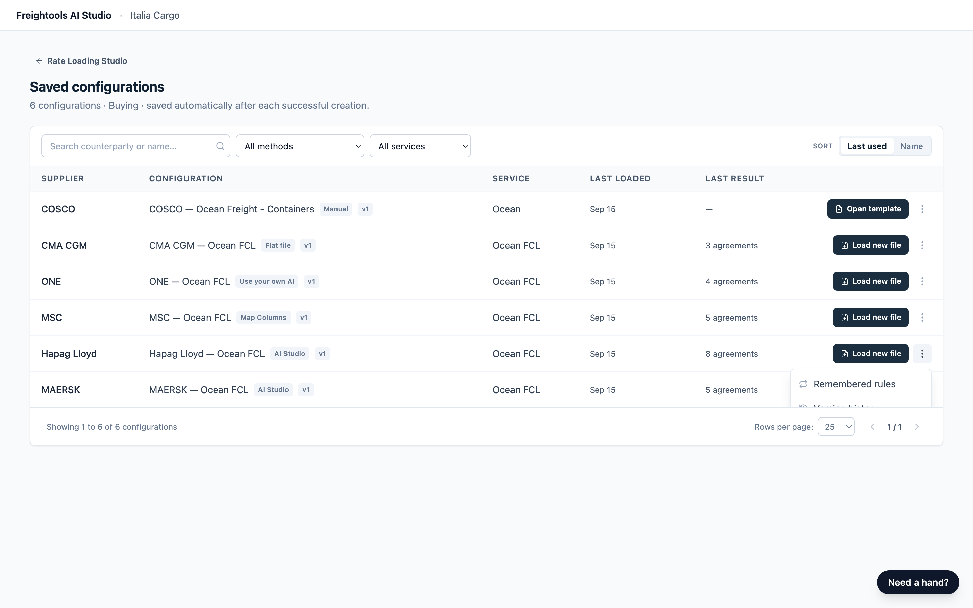The width and height of the screenshot is (973, 608).
Task: Go to next page arrow
Action: click(917, 427)
